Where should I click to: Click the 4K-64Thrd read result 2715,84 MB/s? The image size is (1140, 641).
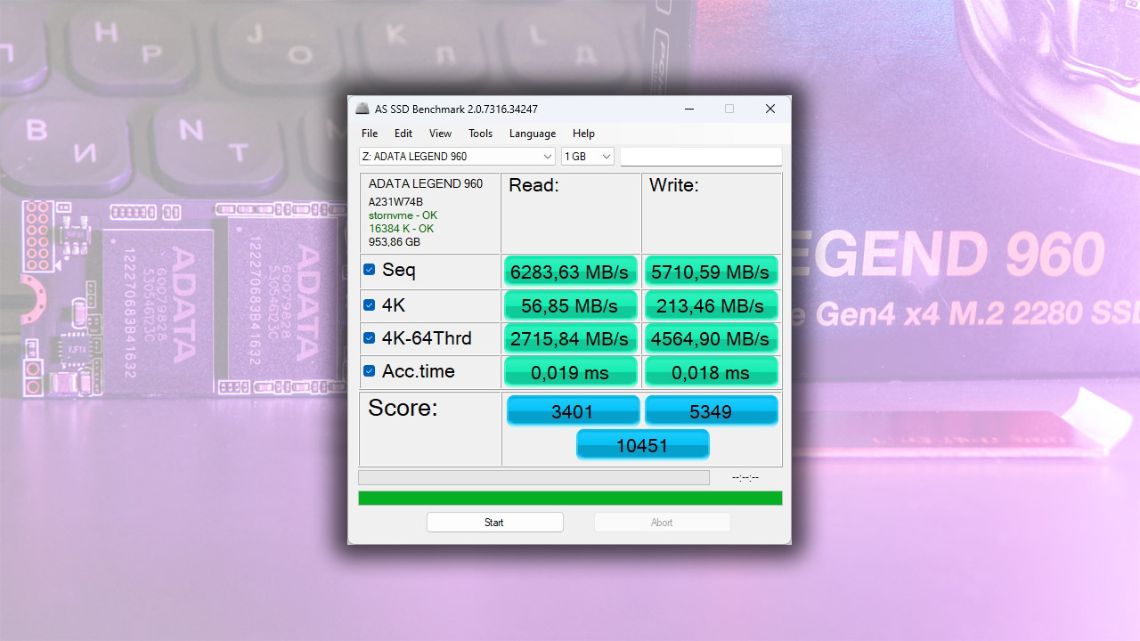click(571, 338)
